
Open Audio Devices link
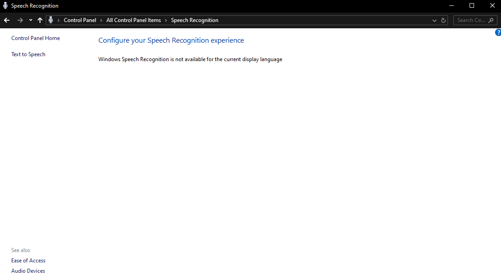click(x=28, y=271)
